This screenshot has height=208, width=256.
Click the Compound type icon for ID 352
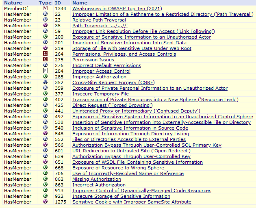pyautogui.click(x=45, y=82)
